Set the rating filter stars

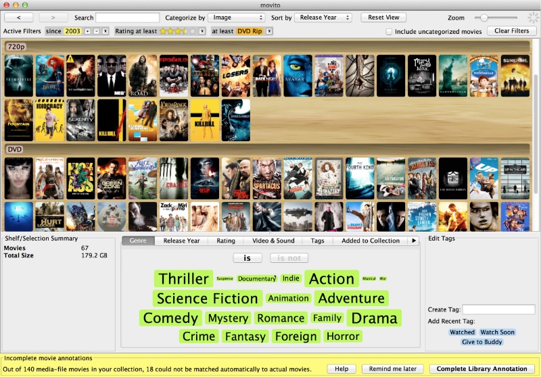[178, 31]
